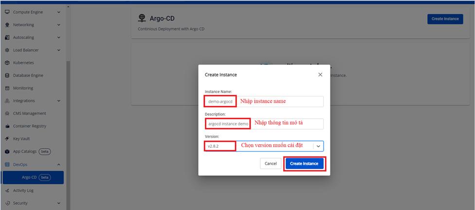Click the Activity Log icon
Screen dimensions: 475x210
7,191
